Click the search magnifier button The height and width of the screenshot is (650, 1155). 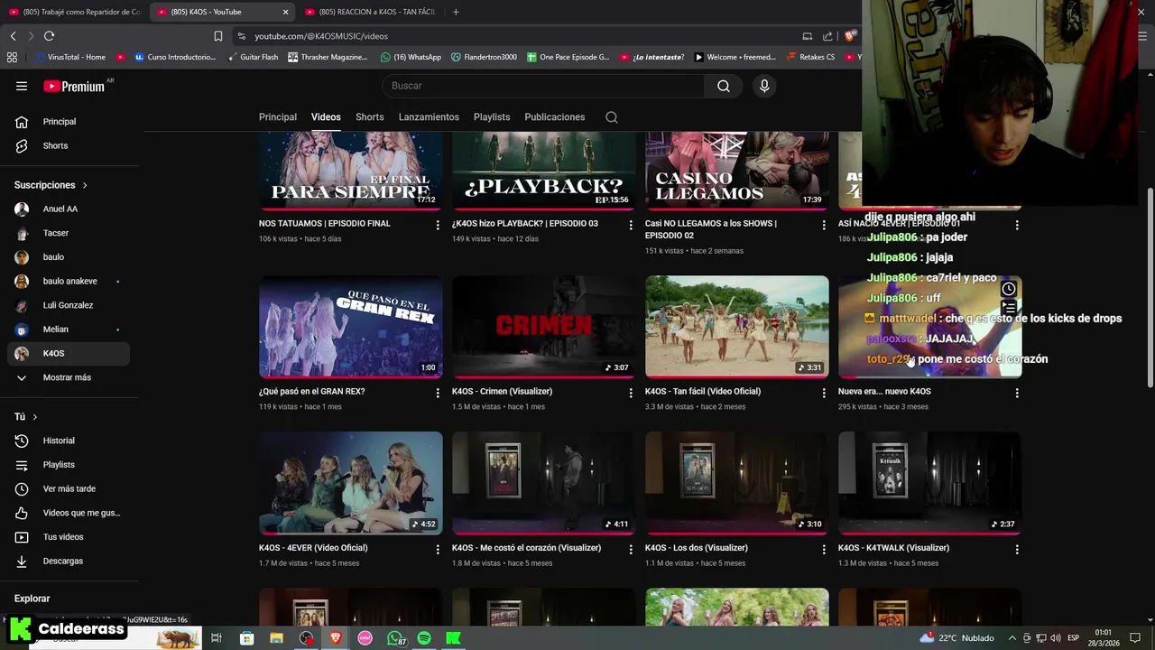pos(724,86)
